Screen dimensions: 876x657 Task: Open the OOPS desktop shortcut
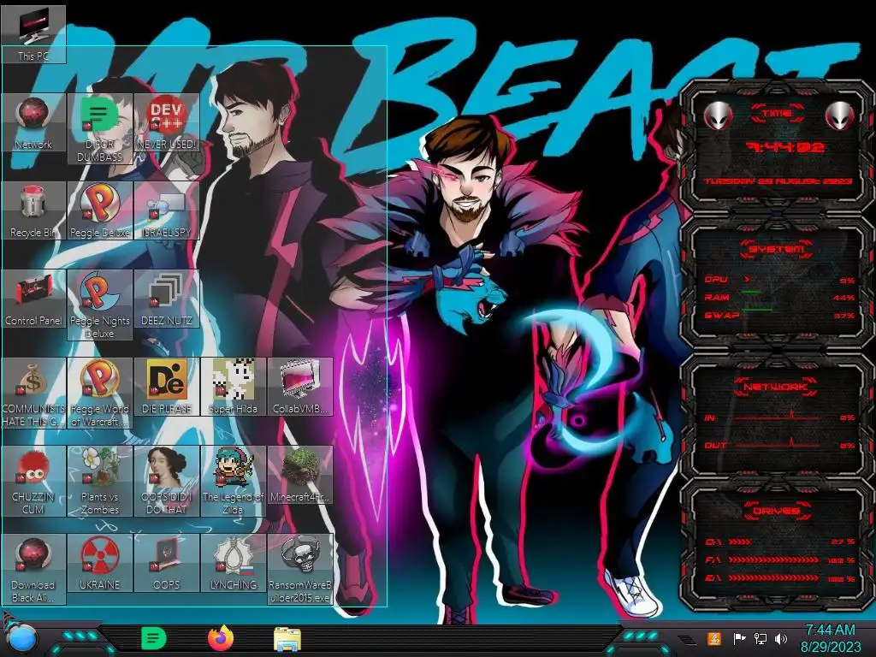pyautogui.click(x=167, y=563)
